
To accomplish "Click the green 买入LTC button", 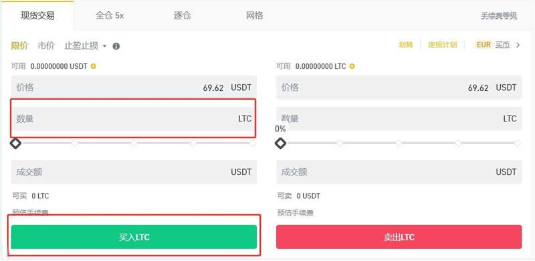I will click(x=134, y=237).
